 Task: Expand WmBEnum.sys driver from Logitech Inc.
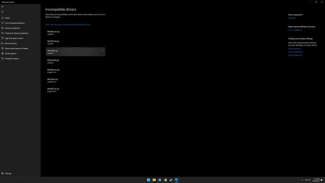click(75, 71)
